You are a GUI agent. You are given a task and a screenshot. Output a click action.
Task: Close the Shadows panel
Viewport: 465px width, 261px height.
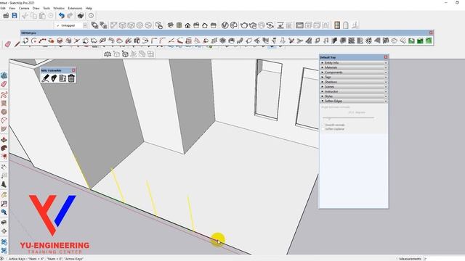tap(386, 82)
